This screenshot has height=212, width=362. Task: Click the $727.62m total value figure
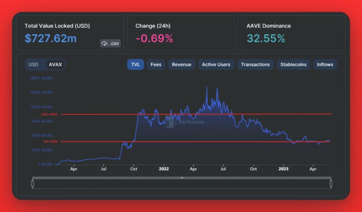(51, 39)
